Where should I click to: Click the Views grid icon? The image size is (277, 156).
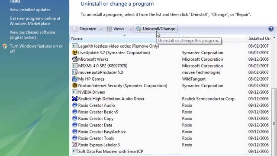(109, 29)
